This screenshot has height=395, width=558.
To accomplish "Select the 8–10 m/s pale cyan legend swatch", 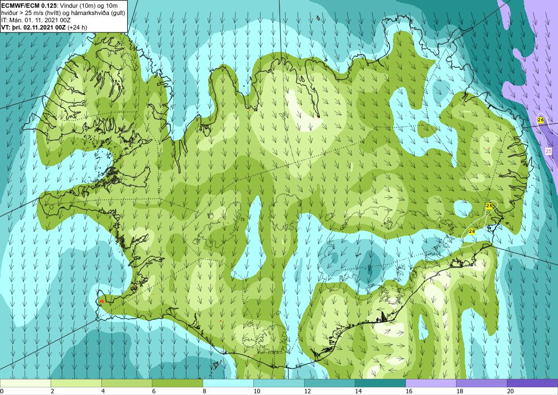I will click(x=228, y=383).
